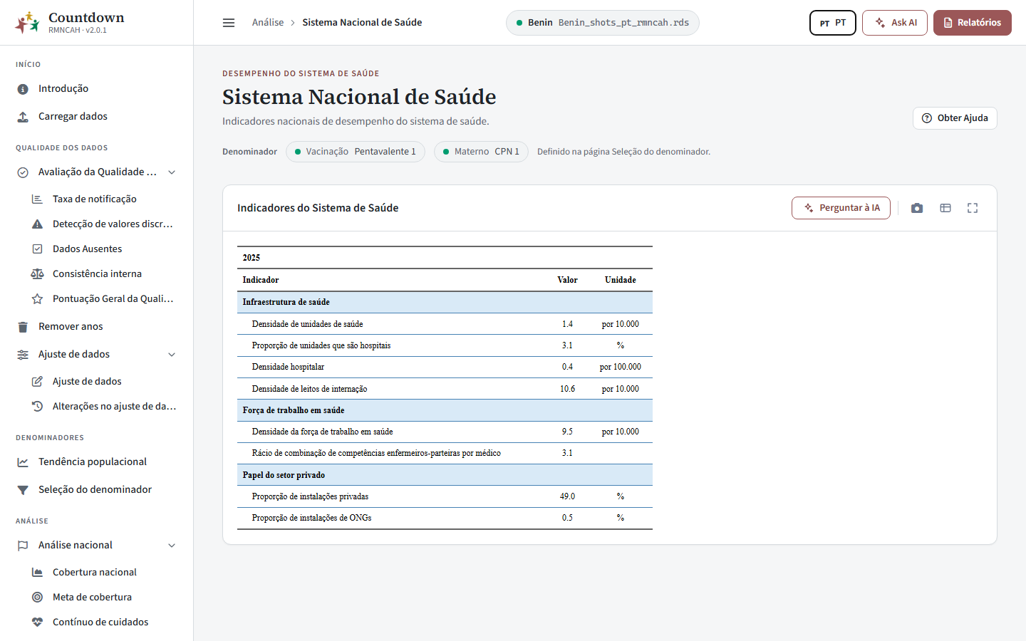Open Remover anos trash icon
The height and width of the screenshot is (641, 1026).
(23, 327)
